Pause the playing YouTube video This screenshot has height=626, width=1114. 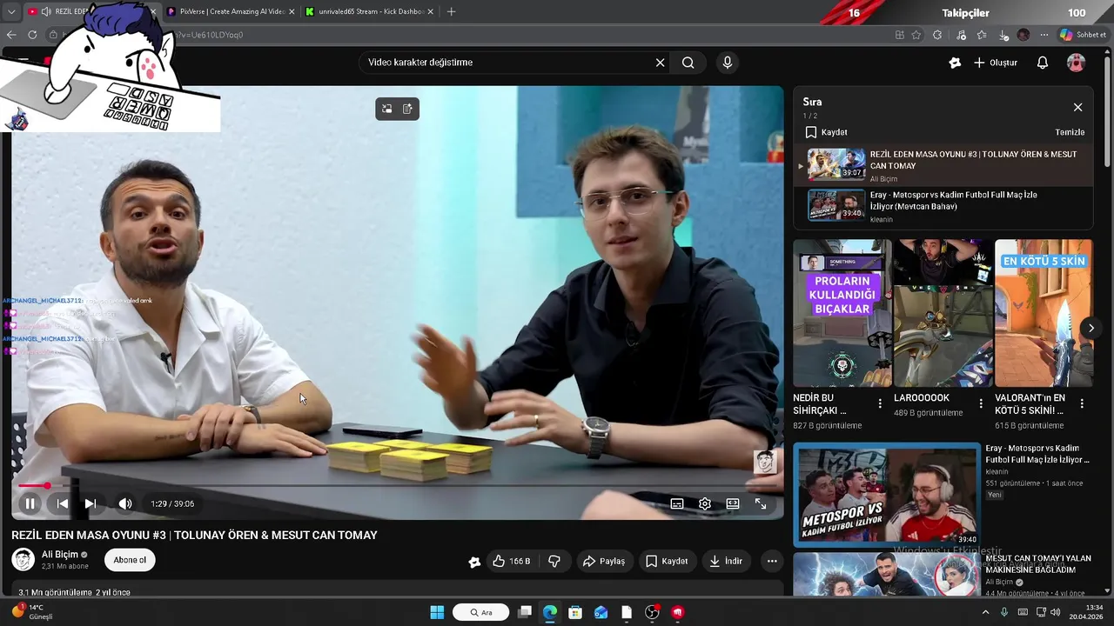click(30, 503)
